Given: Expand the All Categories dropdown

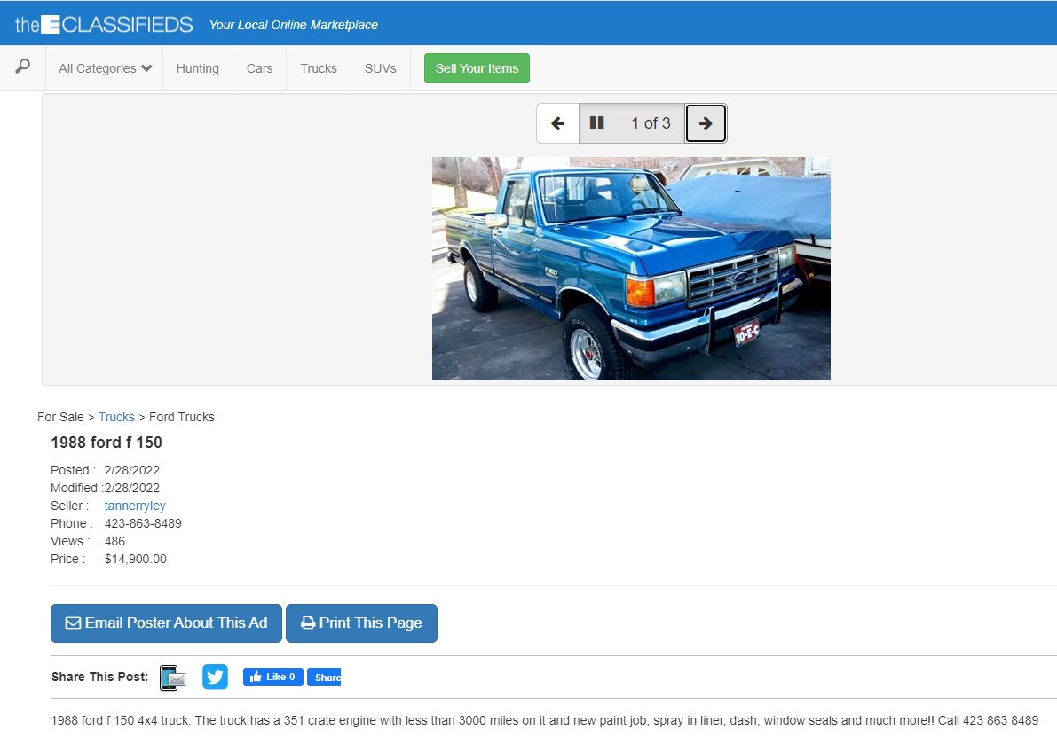Looking at the screenshot, I should coord(105,68).
